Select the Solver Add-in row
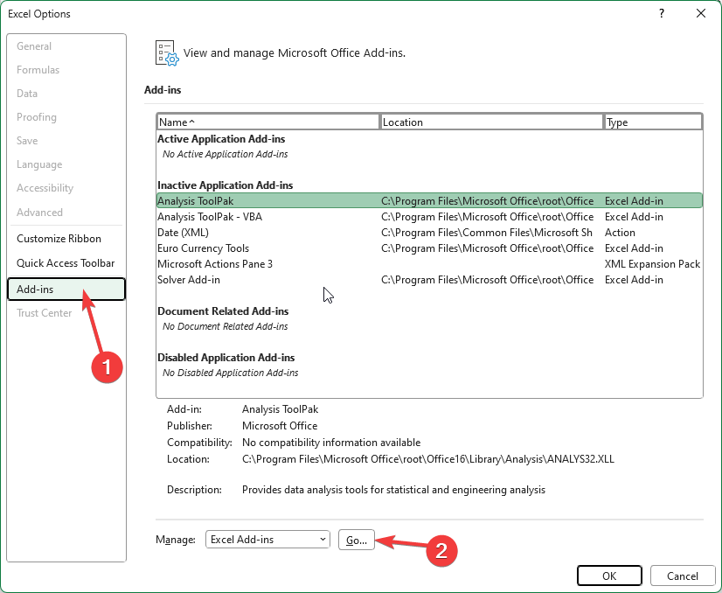Viewport: 722px width, 593px height. [429, 280]
